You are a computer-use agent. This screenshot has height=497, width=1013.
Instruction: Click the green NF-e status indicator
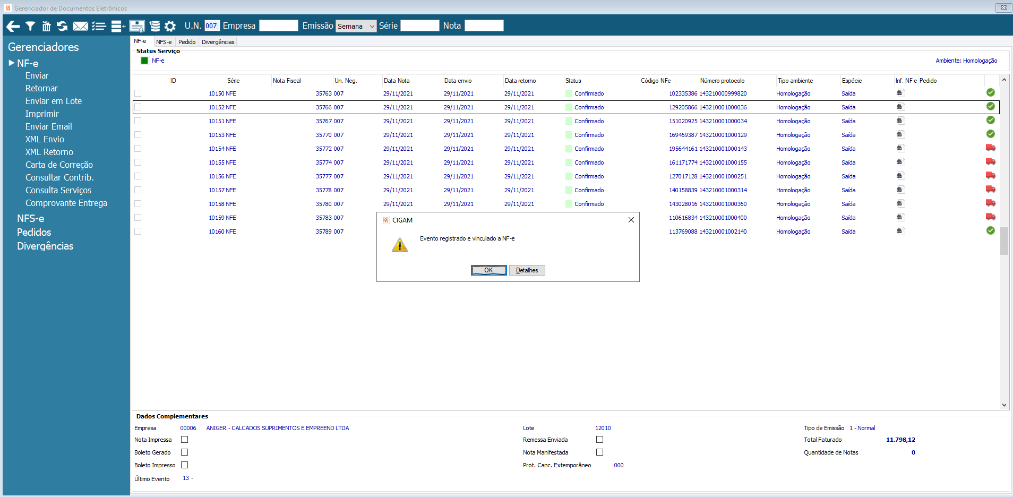coord(144,61)
